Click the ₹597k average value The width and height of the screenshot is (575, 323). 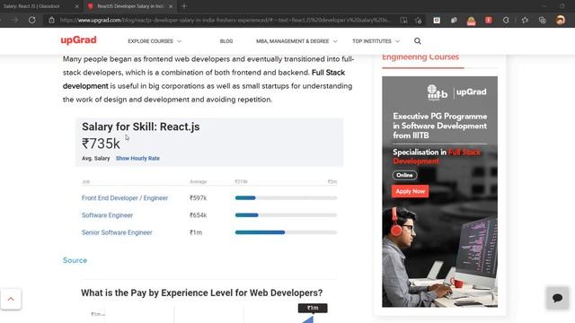click(x=198, y=197)
